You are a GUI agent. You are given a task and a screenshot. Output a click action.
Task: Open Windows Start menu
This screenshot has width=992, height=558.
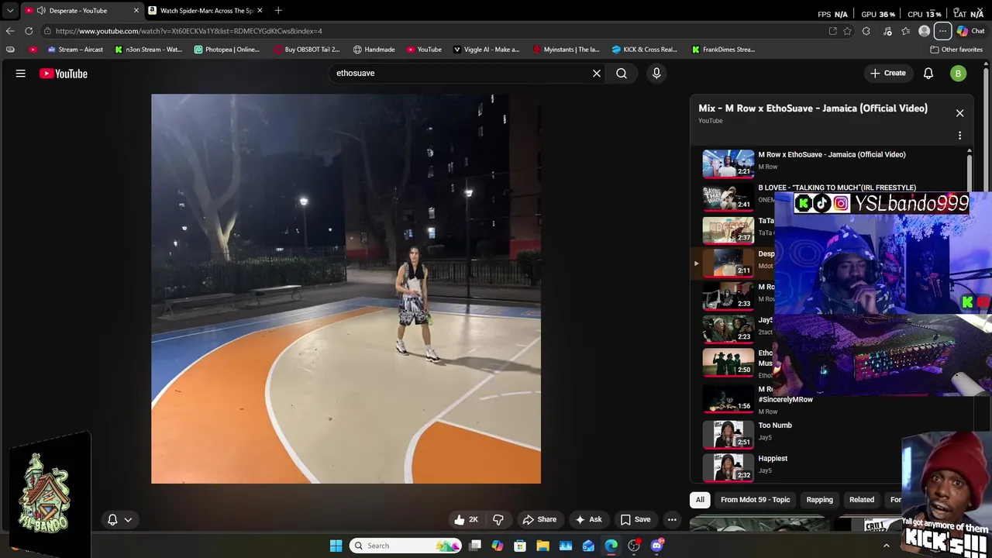tap(336, 546)
